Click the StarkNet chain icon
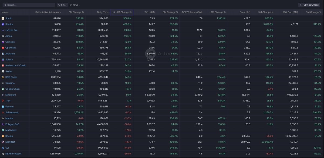This screenshot has width=324, height=158. (3, 142)
